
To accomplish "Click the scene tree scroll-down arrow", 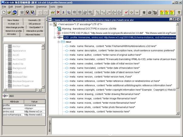I will click(178, 113).
